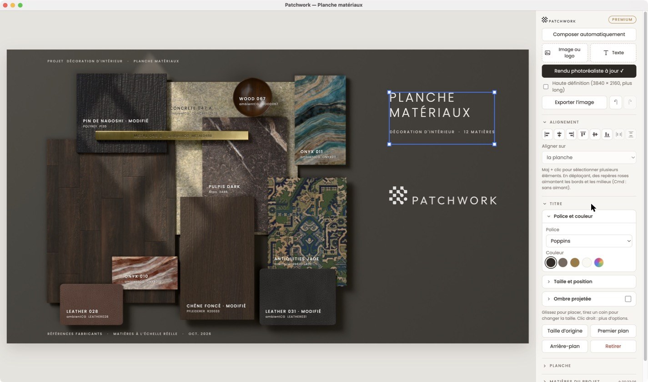Choose the dark charcoal color swatch
The image size is (648, 382).
click(551, 262)
